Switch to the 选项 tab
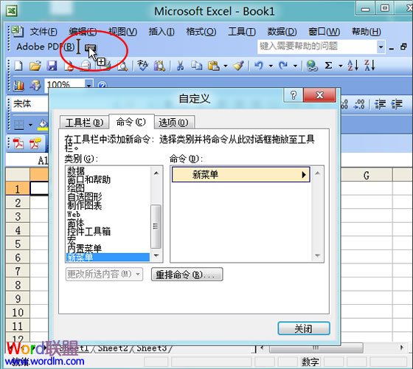 point(173,123)
